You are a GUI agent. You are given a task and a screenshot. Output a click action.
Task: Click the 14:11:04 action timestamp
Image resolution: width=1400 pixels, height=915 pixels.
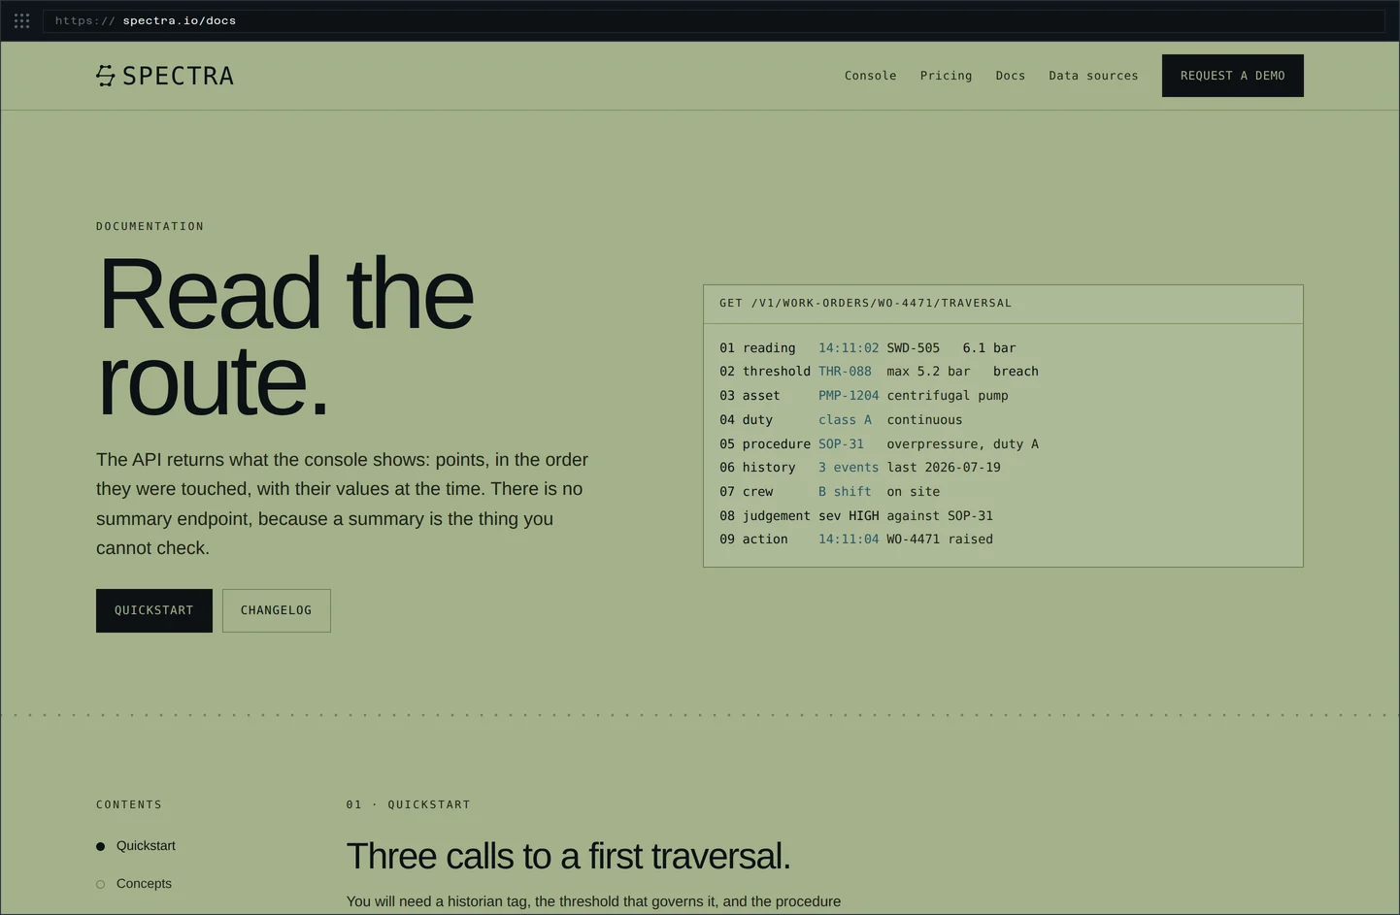(849, 539)
